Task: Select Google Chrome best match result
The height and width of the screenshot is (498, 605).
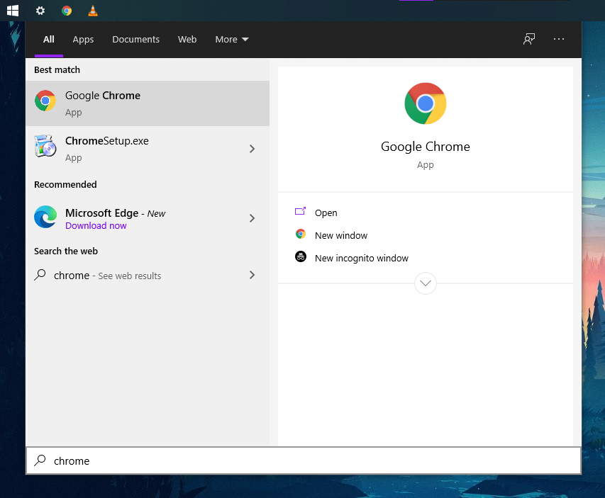Action: point(148,103)
